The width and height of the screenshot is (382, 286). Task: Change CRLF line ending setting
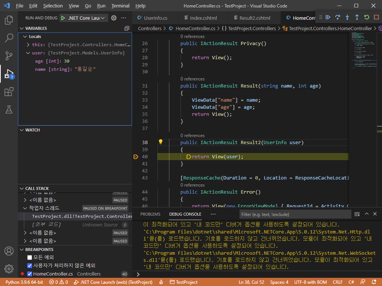tap(337, 282)
